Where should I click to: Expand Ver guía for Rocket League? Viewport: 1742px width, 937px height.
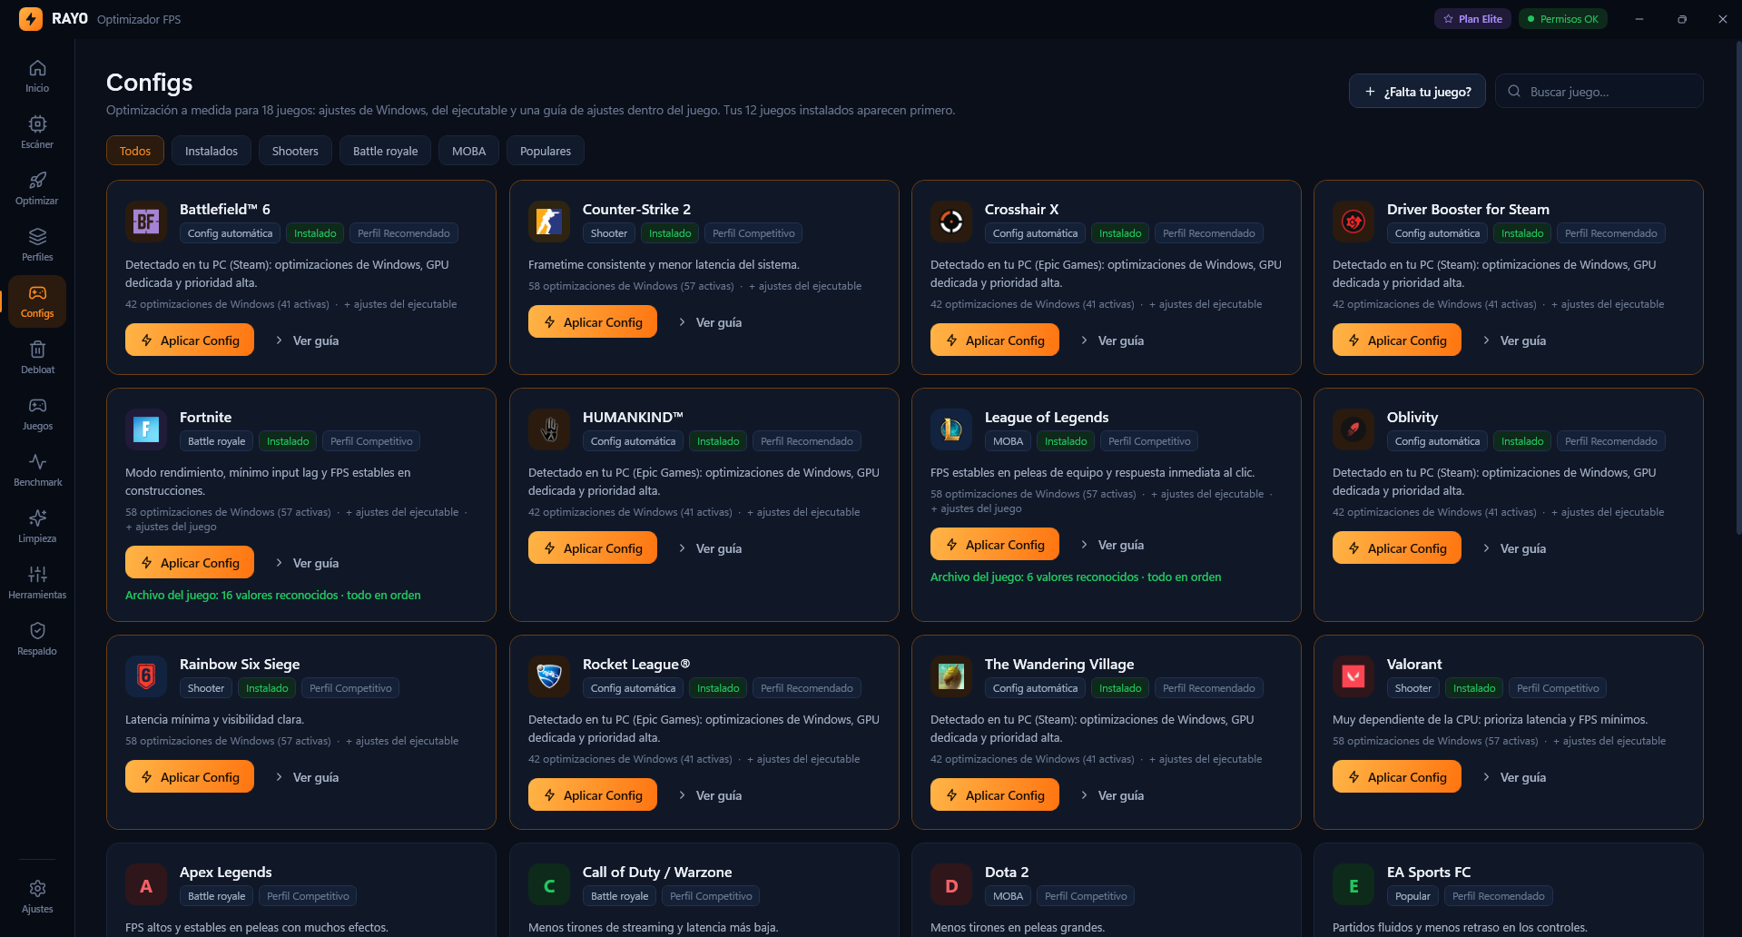point(710,795)
